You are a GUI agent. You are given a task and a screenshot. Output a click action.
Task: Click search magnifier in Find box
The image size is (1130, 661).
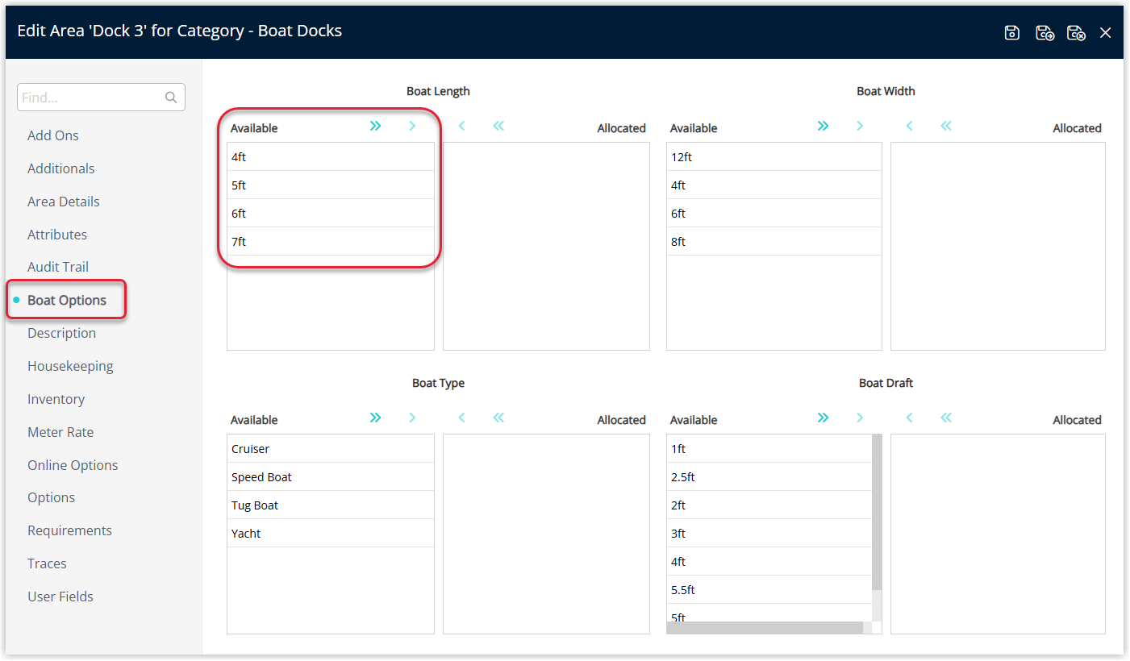point(171,98)
